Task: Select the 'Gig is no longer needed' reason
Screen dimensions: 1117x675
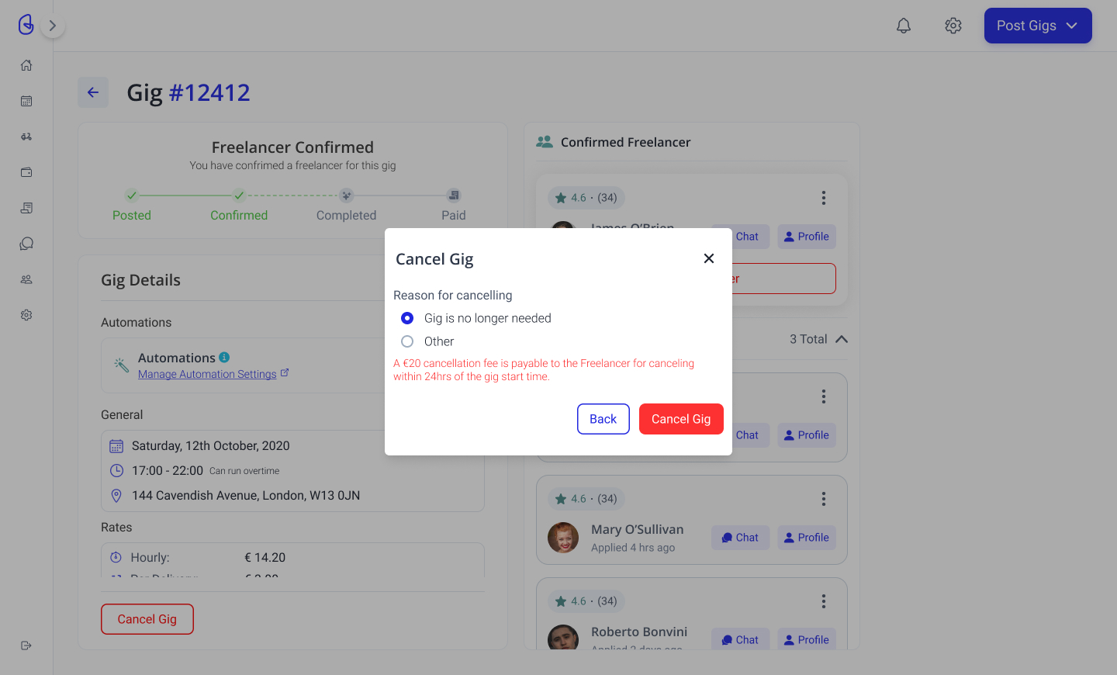Action: click(407, 318)
